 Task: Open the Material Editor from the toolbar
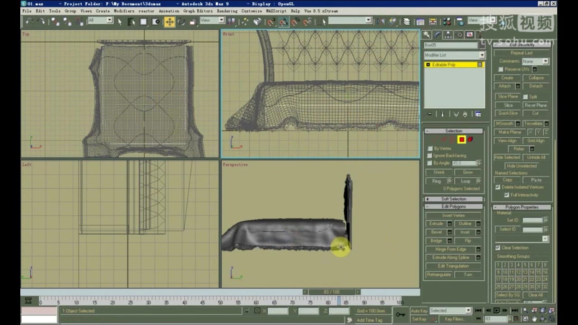(447, 21)
